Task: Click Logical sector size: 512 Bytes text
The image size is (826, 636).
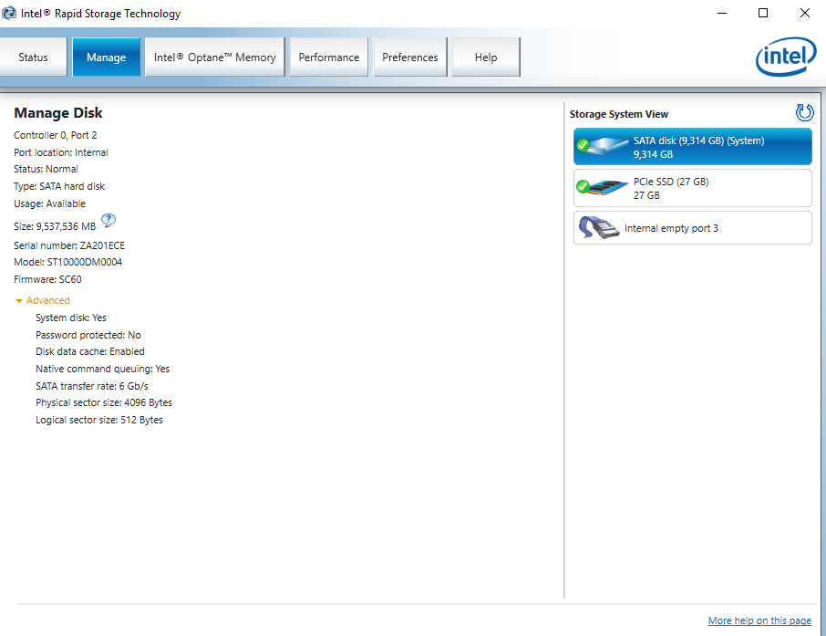Action: point(99,420)
